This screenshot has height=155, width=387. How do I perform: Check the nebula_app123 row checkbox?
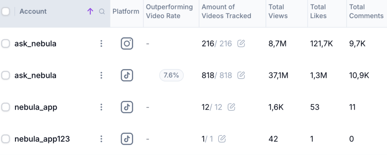[x=6, y=139]
